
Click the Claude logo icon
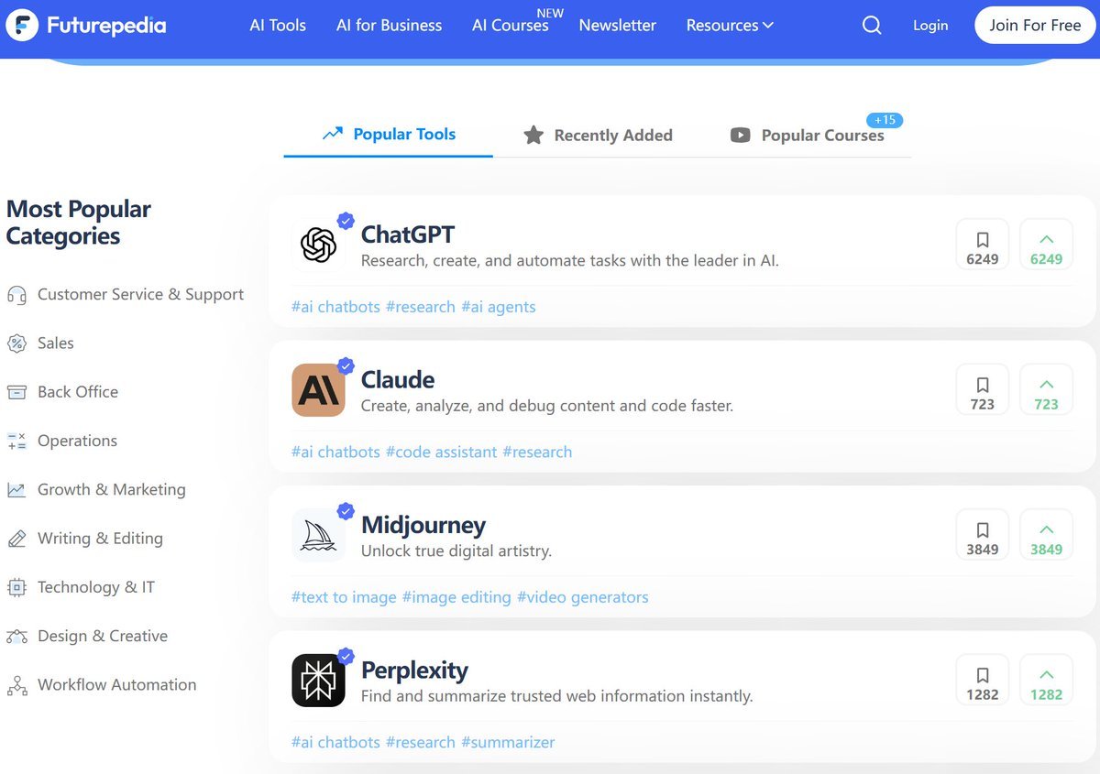[318, 390]
